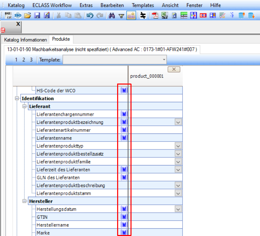This screenshot has height=236, width=260.
Task: Click the binoculars search icon
Action: point(112,16)
